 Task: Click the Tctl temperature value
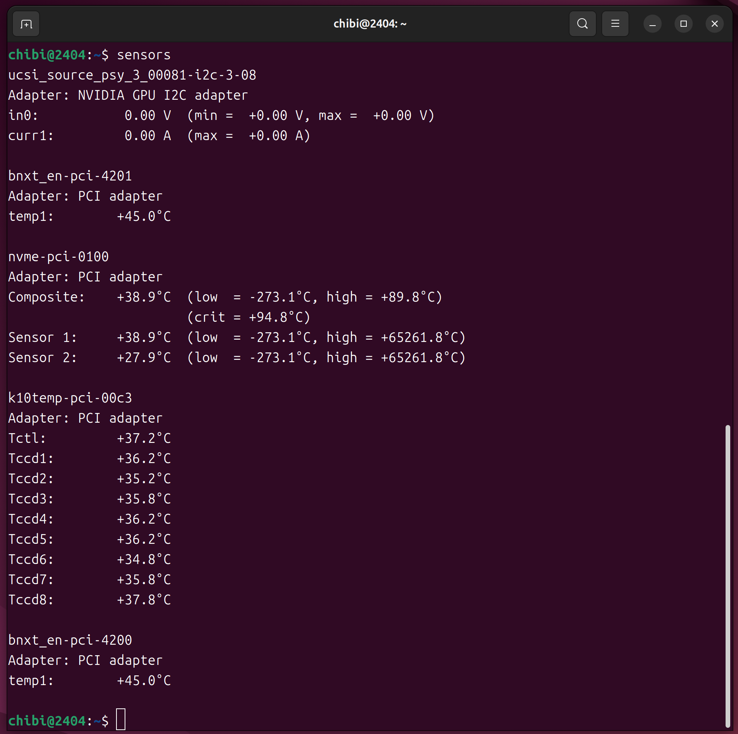(x=144, y=439)
